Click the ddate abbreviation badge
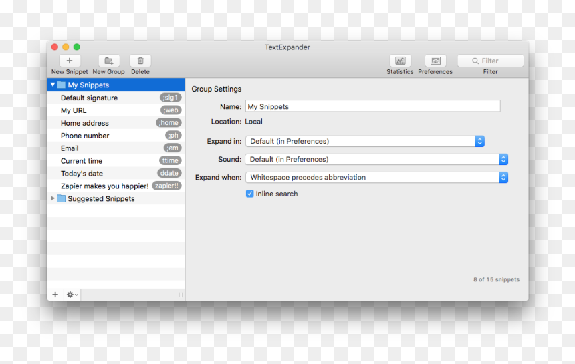Image resolution: width=575 pixels, height=364 pixels. point(169,173)
